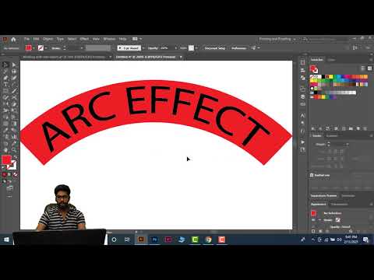The height and width of the screenshot is (280, 374).
Task: Open graphic Style dropdown in control bar
Action: click(x=196, y=48)
